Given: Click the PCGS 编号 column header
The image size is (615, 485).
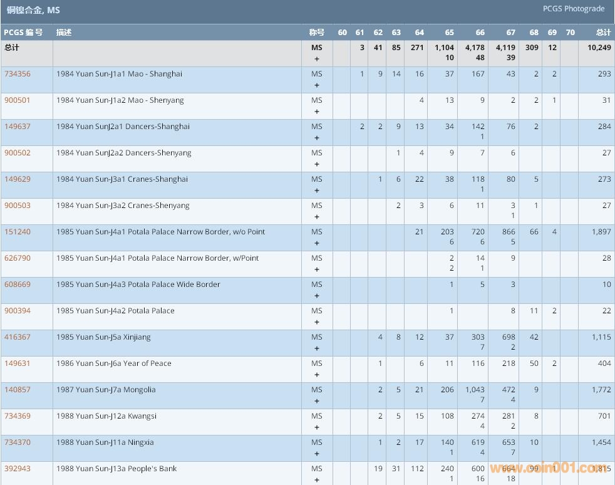Looking at the screenshot, I should 24,33.
